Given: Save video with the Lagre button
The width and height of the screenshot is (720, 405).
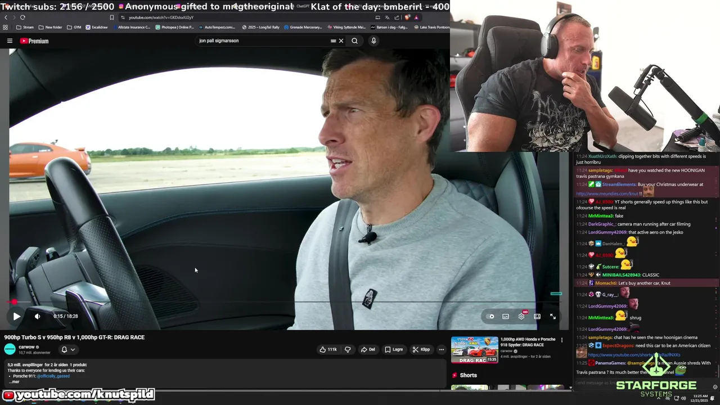Looking at the screenshot, I should point(394,349).
